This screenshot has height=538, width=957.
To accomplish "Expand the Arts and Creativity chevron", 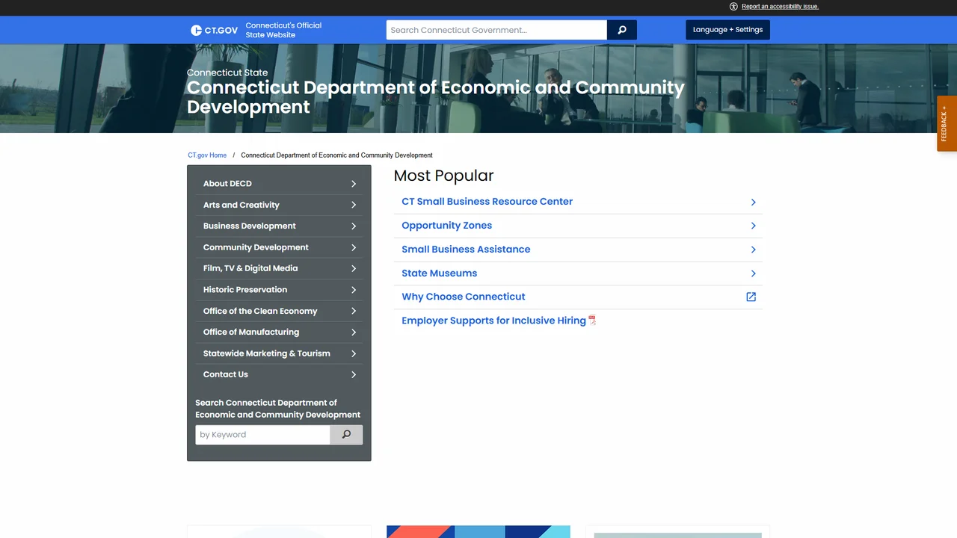I will tap(354, 205).
